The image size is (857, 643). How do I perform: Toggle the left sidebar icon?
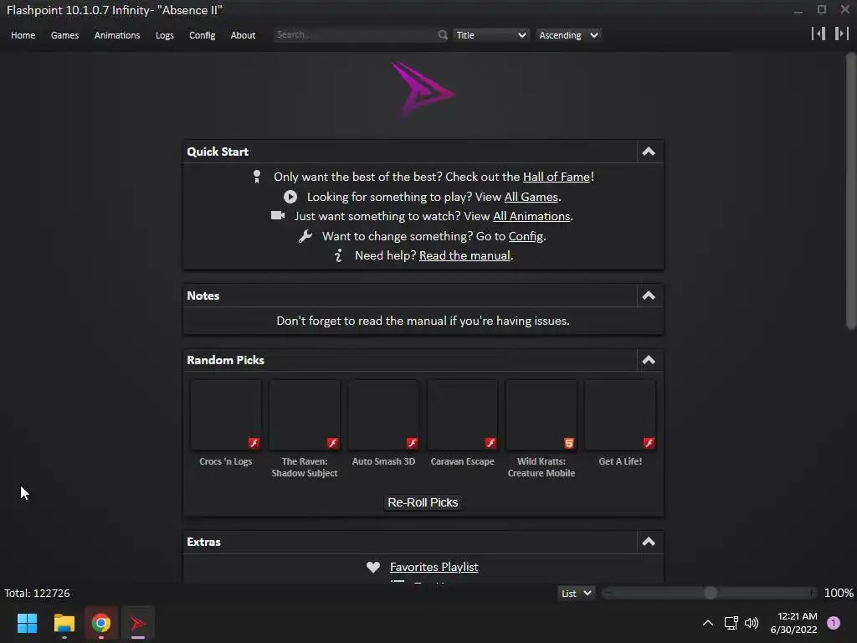(x=819, y=33)
